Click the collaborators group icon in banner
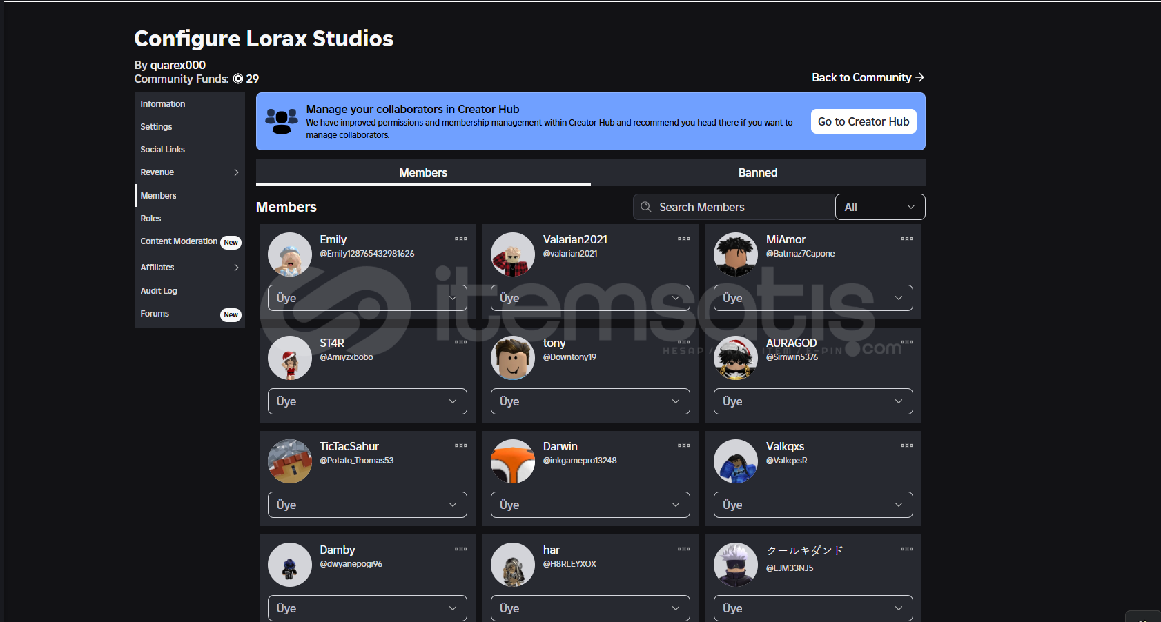This screenshot has height=622, width=1161. (x=282, y=121)
